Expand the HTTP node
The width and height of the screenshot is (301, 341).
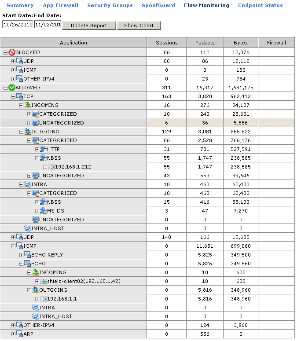pos(37,150)
